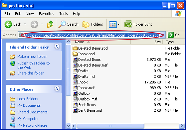Select the Outbox file icon
The width and height of the screenshot is (186, 130).
pyautogui.click(x=75, y=93)
